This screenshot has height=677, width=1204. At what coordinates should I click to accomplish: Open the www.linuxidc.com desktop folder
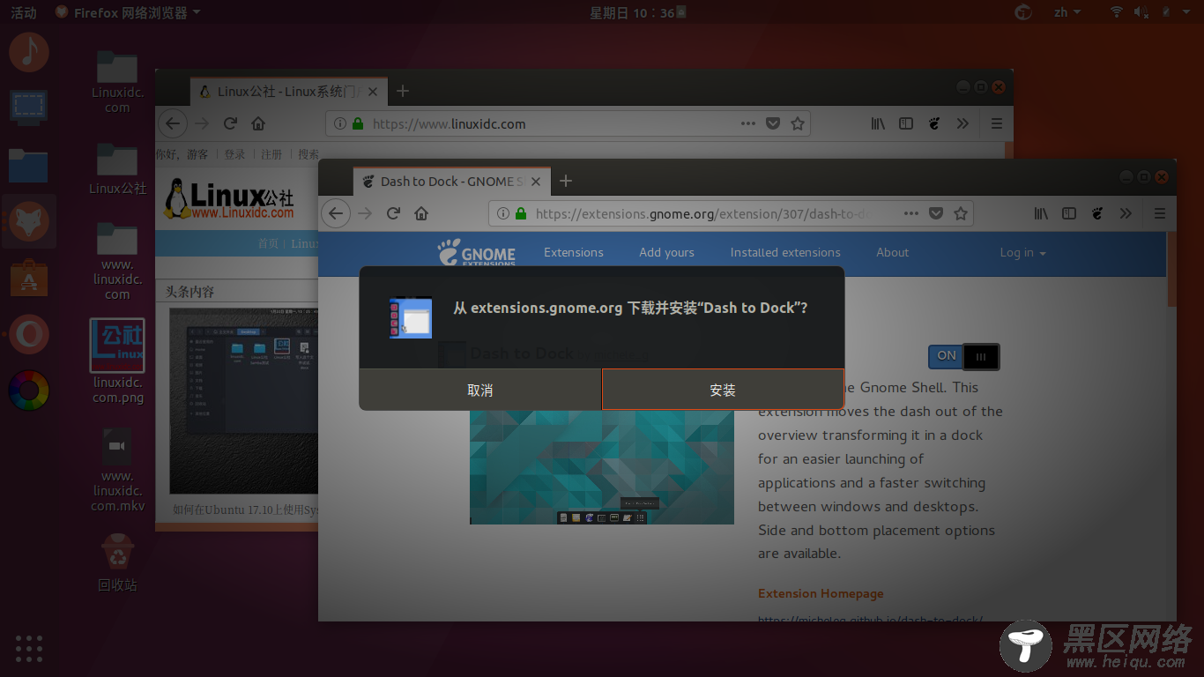[117, 261]
